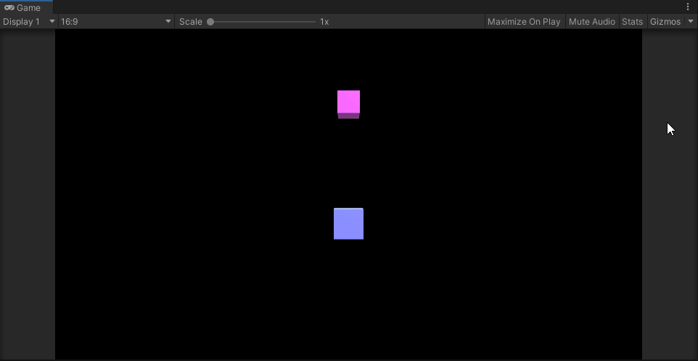Click the Scale slider handle

click(210, 21)
